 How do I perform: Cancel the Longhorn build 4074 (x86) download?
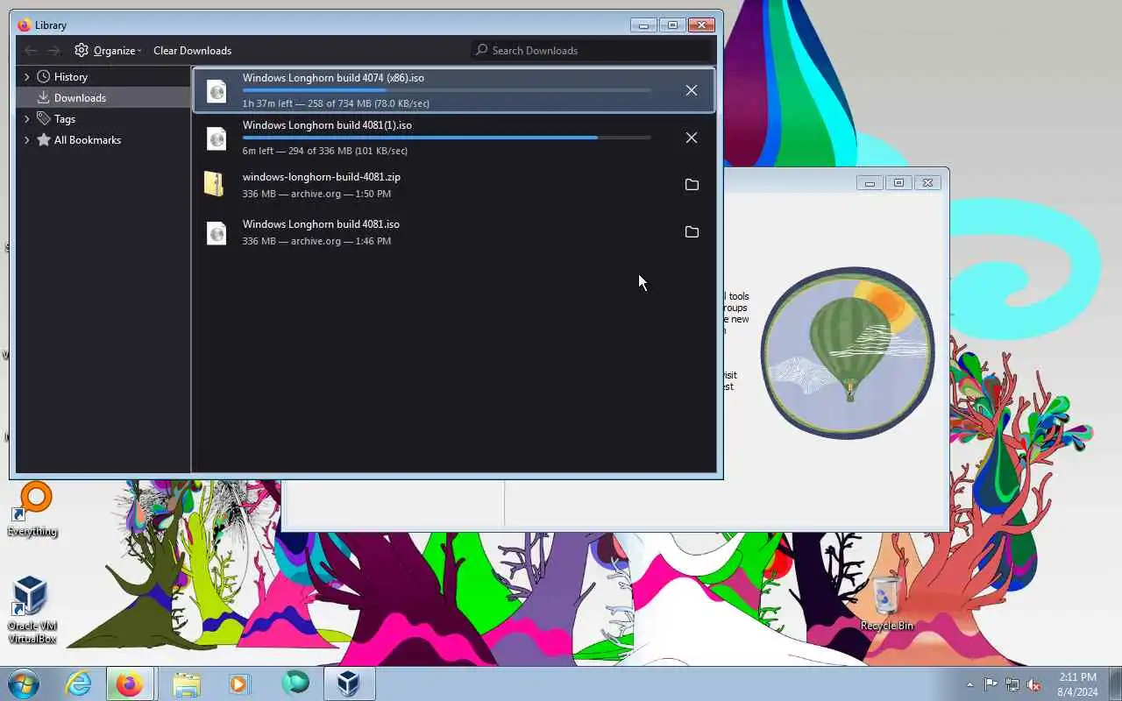692,90
